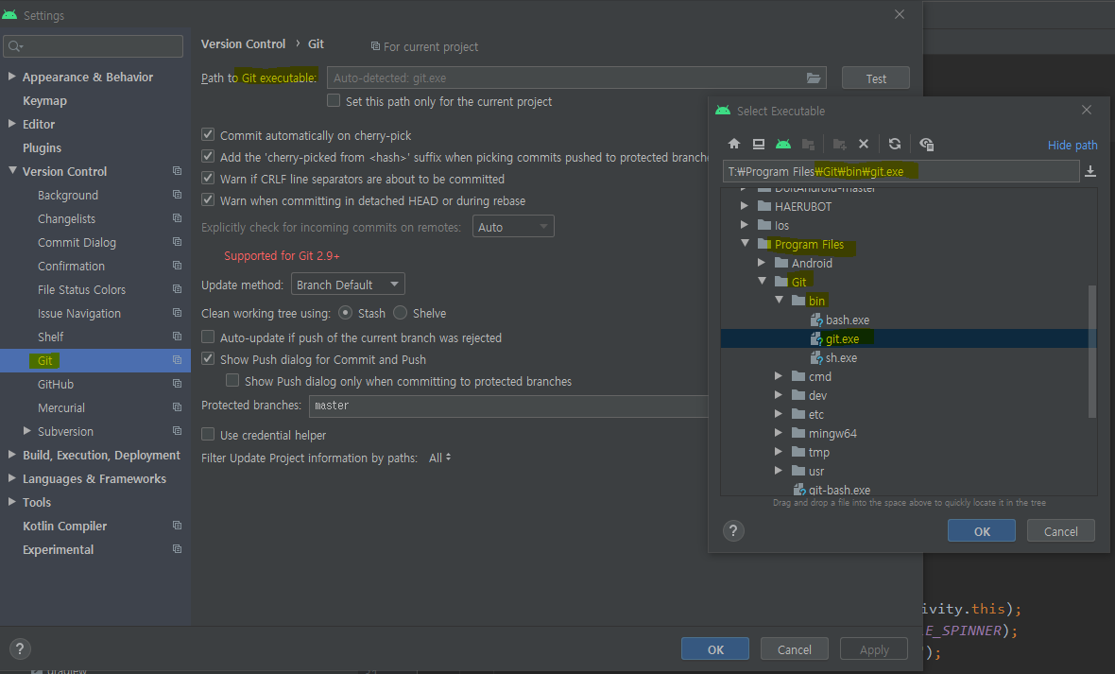Screen dimensions: 1115x674
Task: Click Cancel in Settings window
Action: [x=795, y=649]
